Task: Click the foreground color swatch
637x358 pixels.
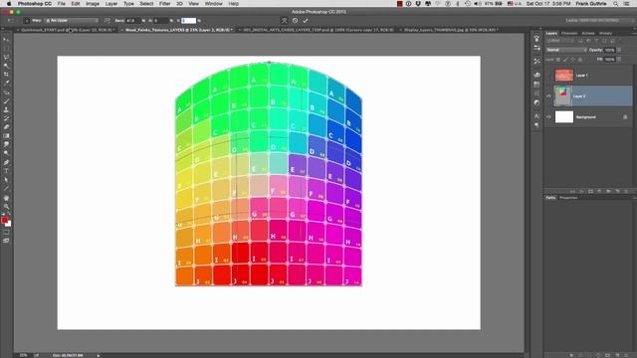Action: pos(4,220)
